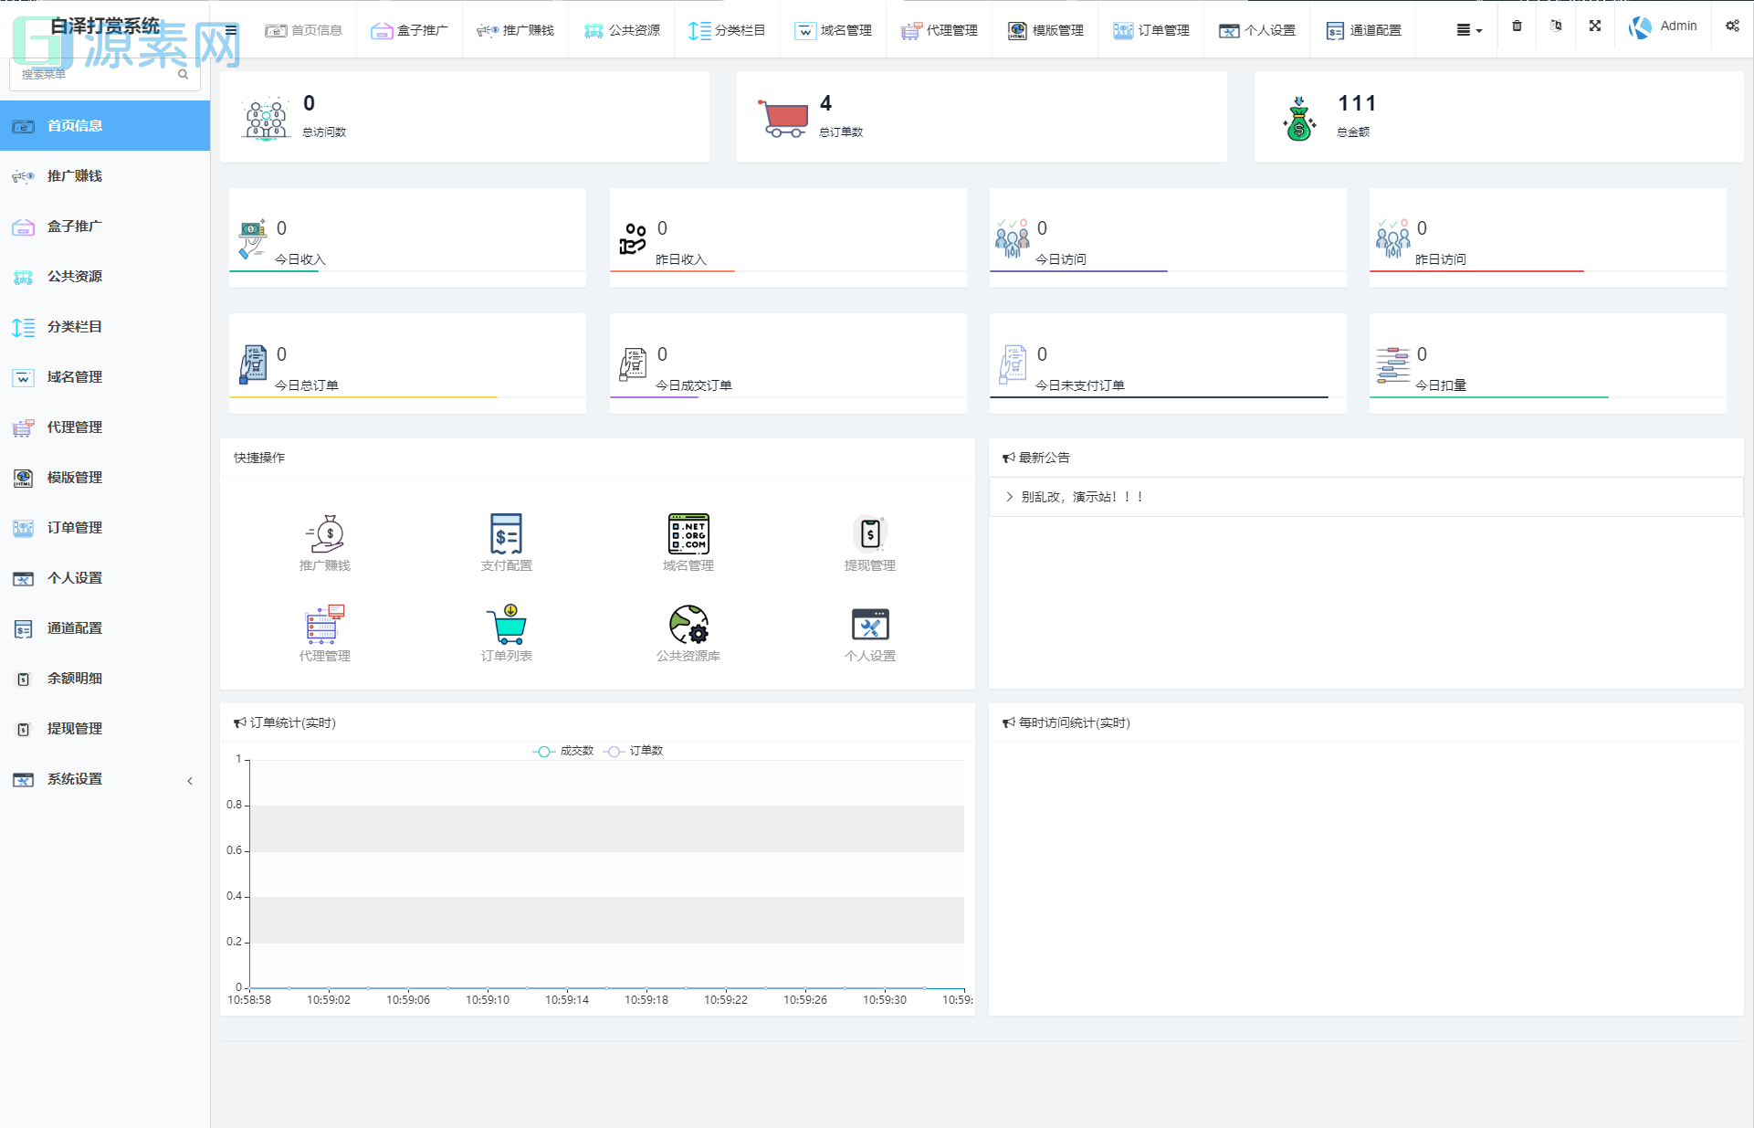Open the 公共资源库 globe gear icon
1754x1128 pixels.
coord(688,625)
